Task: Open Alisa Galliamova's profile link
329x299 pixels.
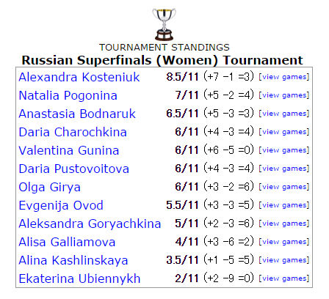Action: pos(67,242)
